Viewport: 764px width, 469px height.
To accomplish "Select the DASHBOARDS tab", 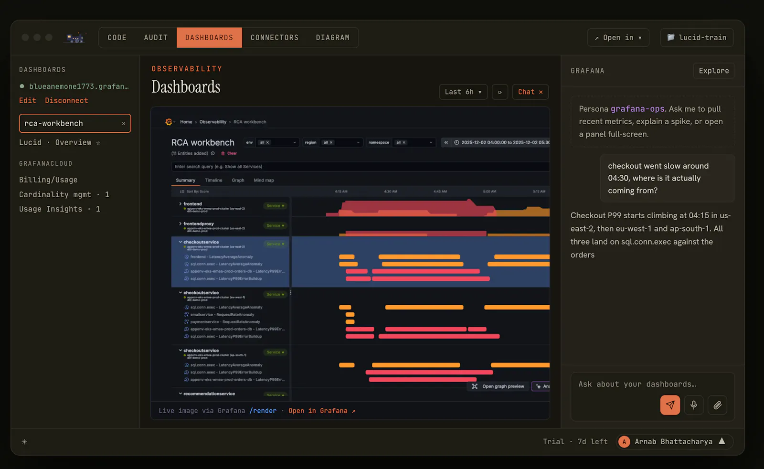I will click(209, 38).
